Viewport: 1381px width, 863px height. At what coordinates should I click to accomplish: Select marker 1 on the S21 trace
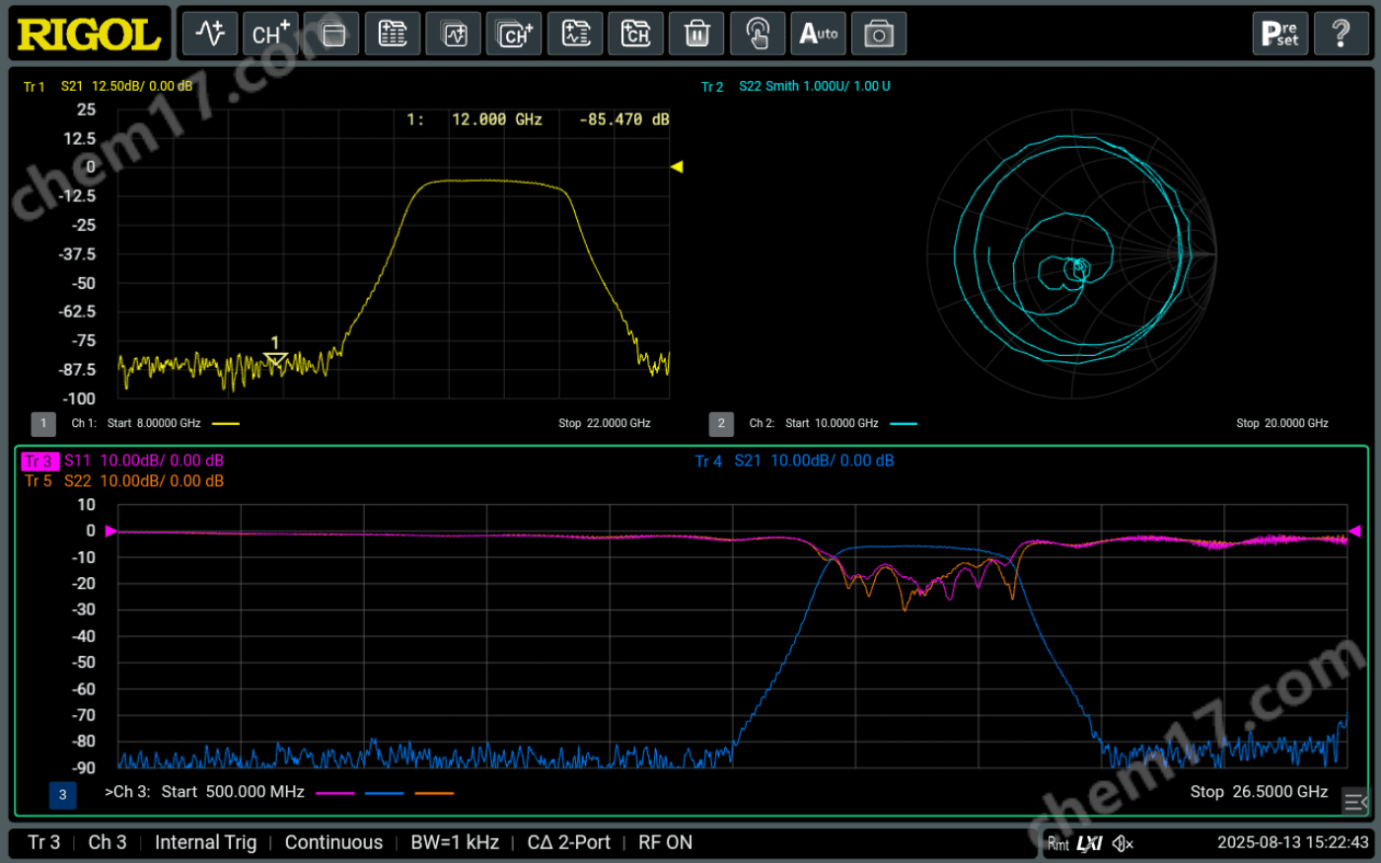click(x=275, y=357)
